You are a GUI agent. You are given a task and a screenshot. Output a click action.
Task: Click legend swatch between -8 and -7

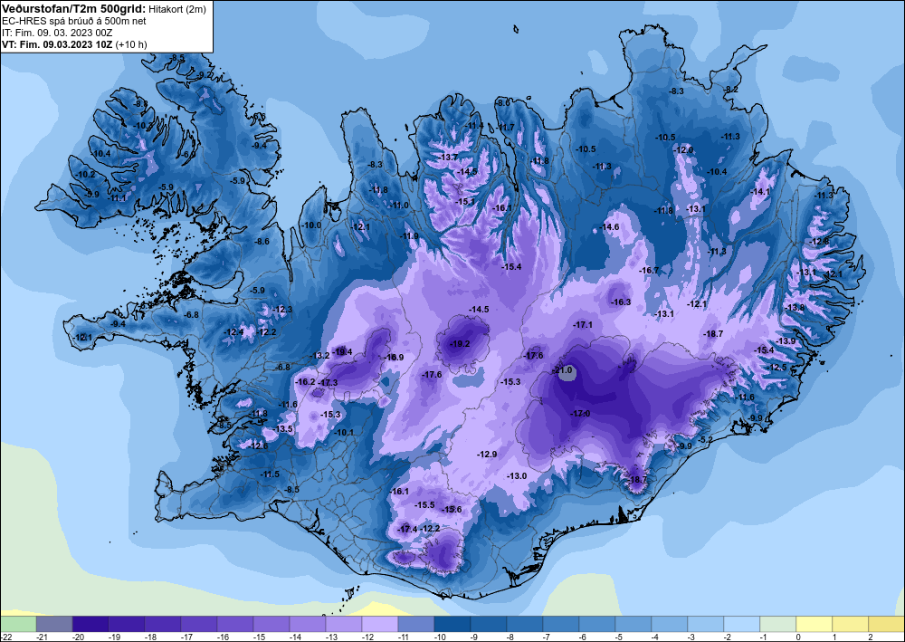coord(525,624)
